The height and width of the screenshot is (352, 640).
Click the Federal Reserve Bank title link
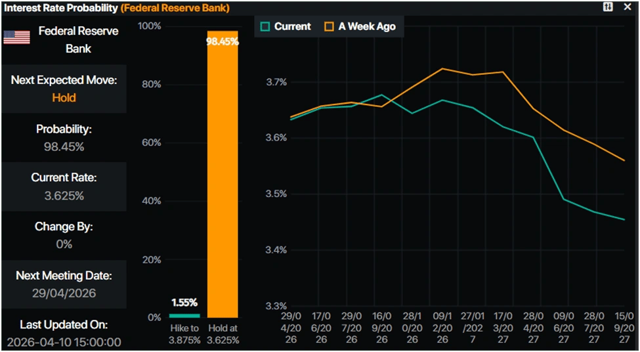click(174, 8)
